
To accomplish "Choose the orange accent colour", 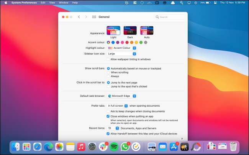I will (132, 42).
